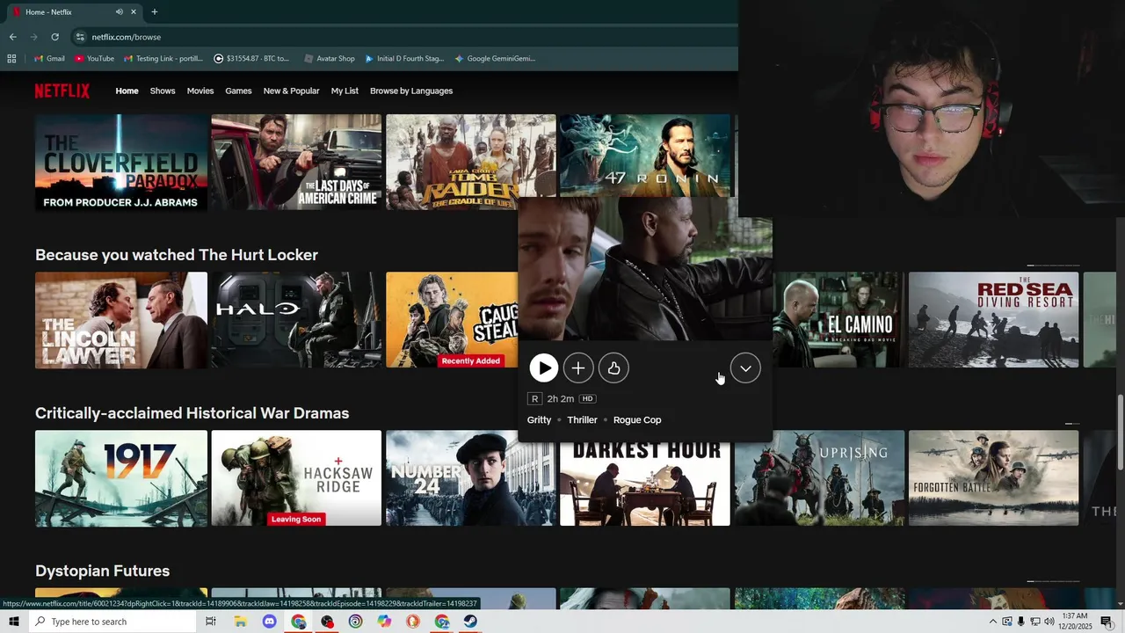This screenshot has height=633, width=1125.
Task: Go back using the browser back arrow
Action: click(x=12, y=37)
